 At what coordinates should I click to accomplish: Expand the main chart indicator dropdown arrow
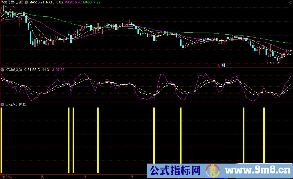tap(26, 2)
